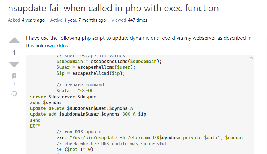The width and height of the screenshot is (267, 154).
Task: Click the 'update delete' code line
Action: click(81, 108)
